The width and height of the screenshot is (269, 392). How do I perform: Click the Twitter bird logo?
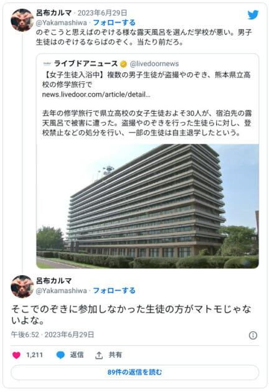tap(253, 15)
